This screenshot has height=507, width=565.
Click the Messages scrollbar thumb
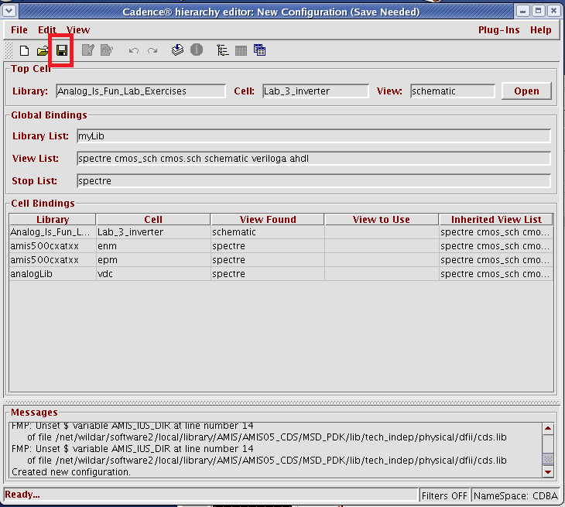tap(548, 459)
